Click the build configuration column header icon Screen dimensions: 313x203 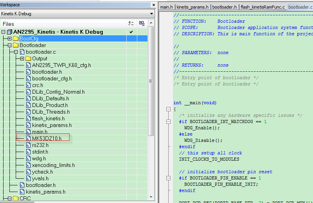(x=131, y=24)
